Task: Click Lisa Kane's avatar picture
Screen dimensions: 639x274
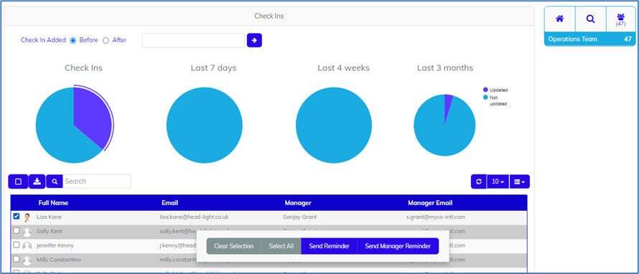Action: (x=27, y=217)
